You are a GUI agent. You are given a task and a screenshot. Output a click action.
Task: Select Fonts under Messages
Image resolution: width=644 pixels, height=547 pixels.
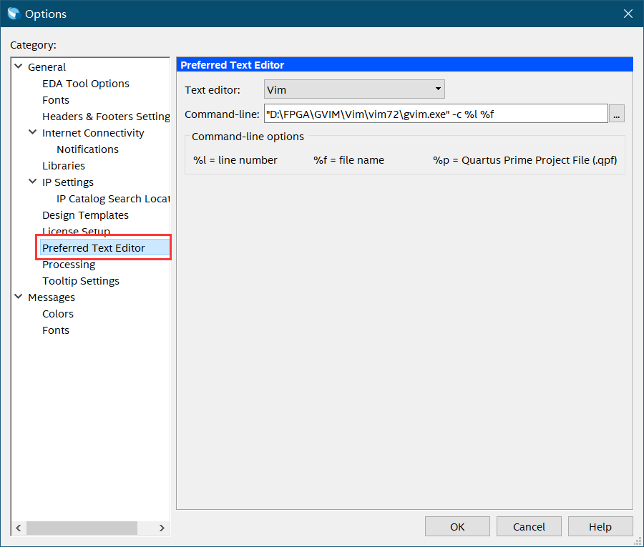tap(56, 330)
